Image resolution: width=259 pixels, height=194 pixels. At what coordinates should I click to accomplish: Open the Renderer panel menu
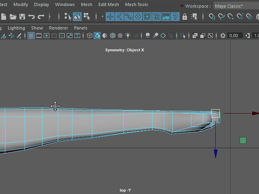click(58, 28)
